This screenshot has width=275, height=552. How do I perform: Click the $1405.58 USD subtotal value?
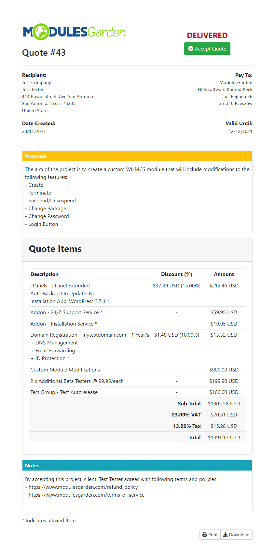tap(224, 403)
